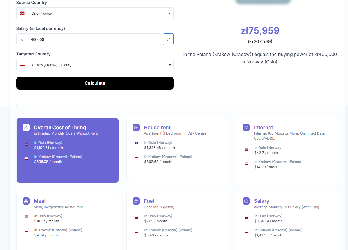Click Norway flag in Overall Cost of Living card
This screenshot has height=250, width=348.
coord(26,144)
